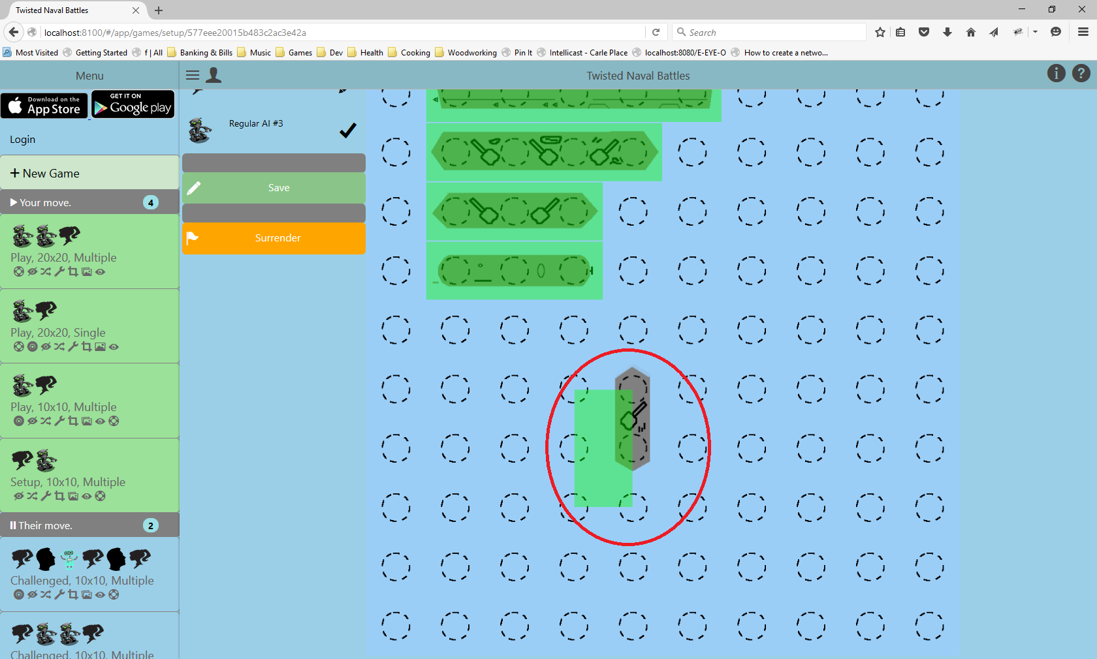Collapse the Their move section
Viewport: 1097px width, 659px height.
pyautogui.click(x=89, y=525)
